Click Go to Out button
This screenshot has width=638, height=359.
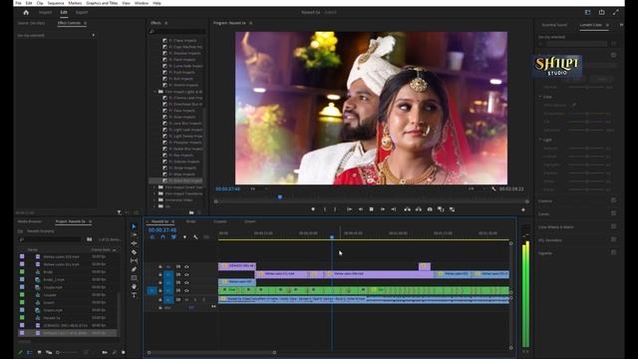pos(394,209)
